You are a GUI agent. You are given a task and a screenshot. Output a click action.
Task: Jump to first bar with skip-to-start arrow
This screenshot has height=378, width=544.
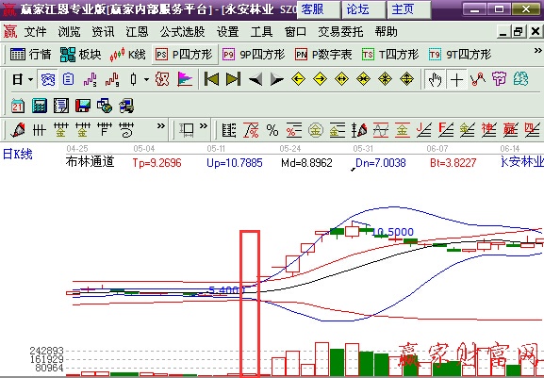(x=211, y=79)
